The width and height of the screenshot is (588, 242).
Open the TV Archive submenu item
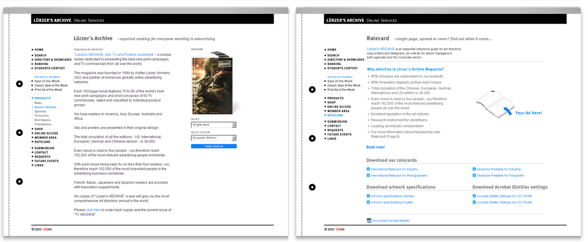pos(42,116)
